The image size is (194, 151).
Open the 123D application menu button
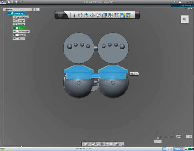click(3, 2)
